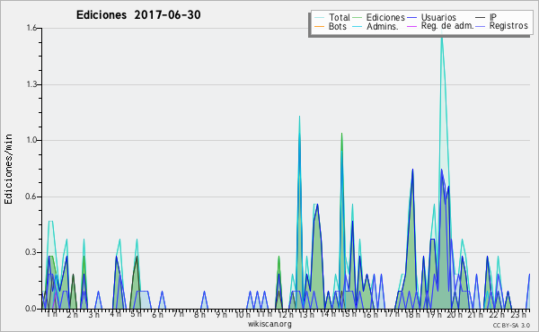Click the Reg. de adm. magenta line

click(x=411, y=26)
